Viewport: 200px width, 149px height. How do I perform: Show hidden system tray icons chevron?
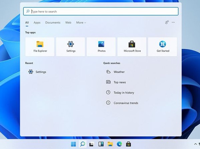coord(195,144)
